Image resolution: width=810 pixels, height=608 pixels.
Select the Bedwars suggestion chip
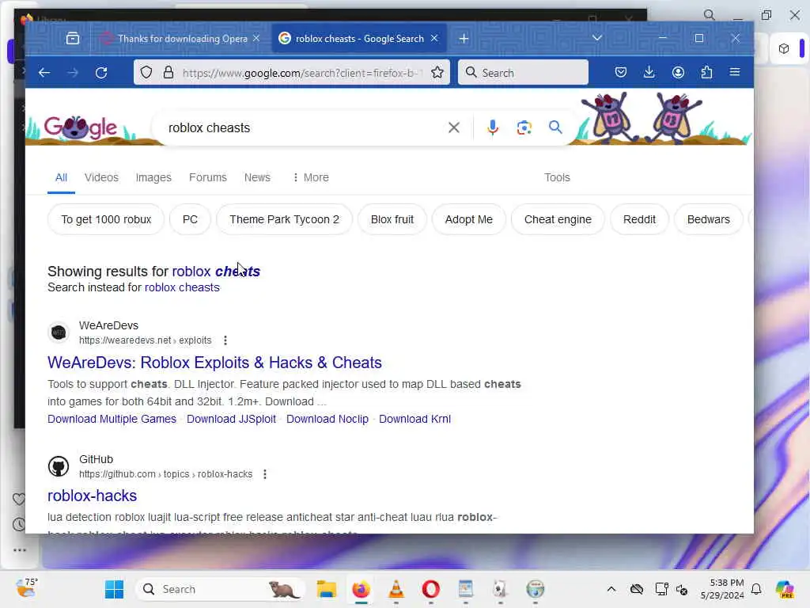click(708, 219)
